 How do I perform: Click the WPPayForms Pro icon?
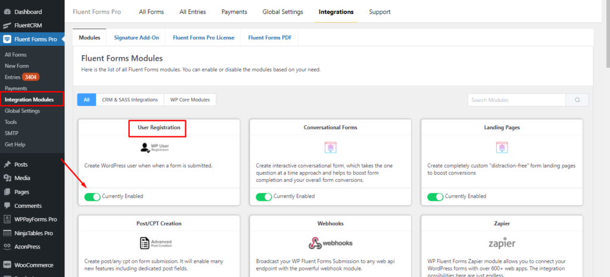click(7, 219)
